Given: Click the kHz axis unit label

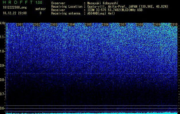Looking at the screenshot, I should [3, 23].
